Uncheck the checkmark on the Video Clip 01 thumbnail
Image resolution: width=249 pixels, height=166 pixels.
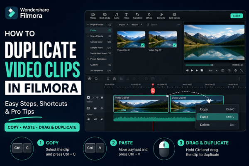click(x=143, y=45)
